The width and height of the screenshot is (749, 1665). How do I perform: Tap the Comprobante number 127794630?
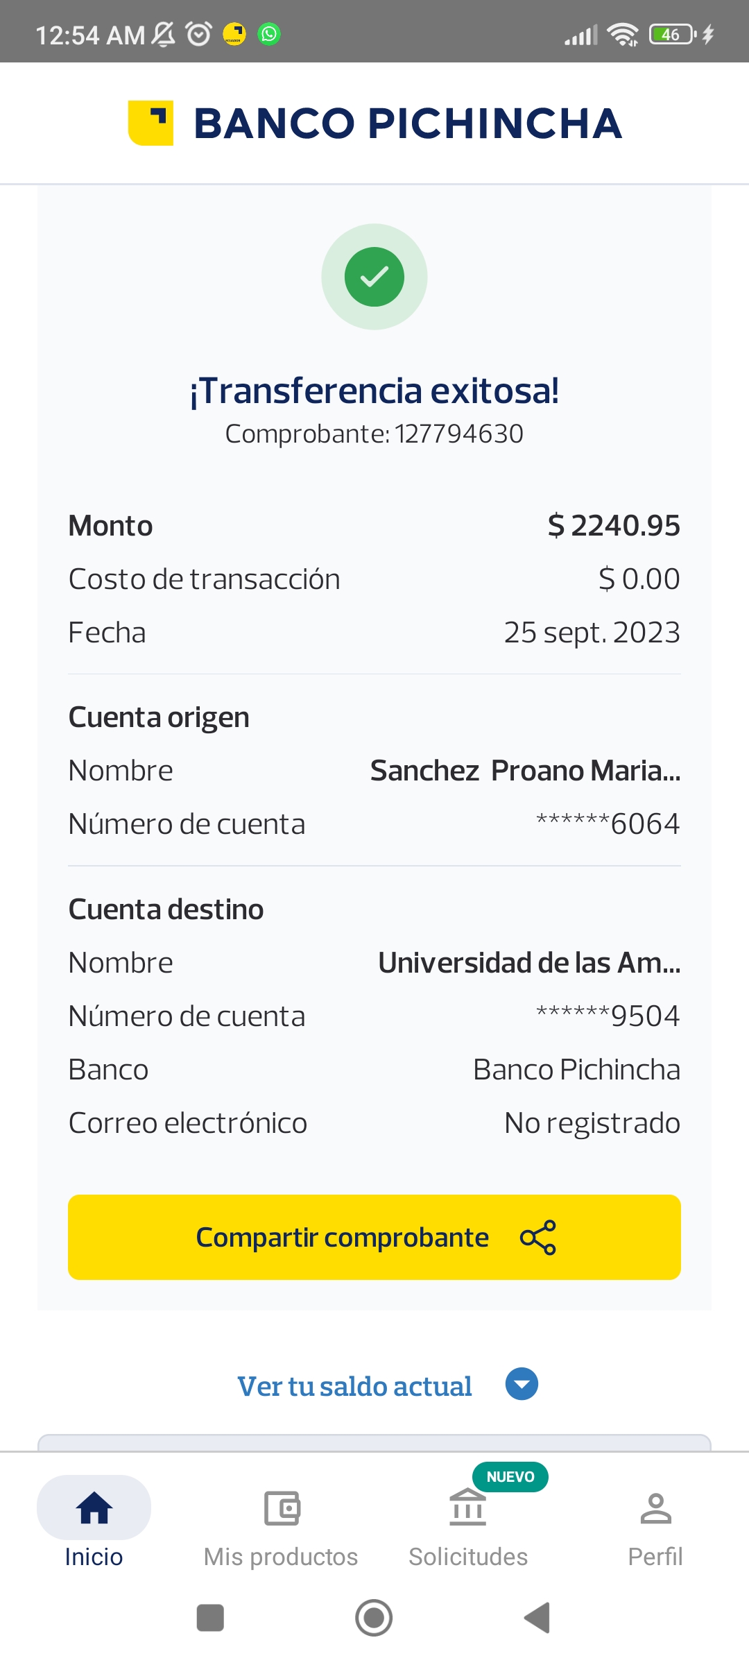pos(458,434)
